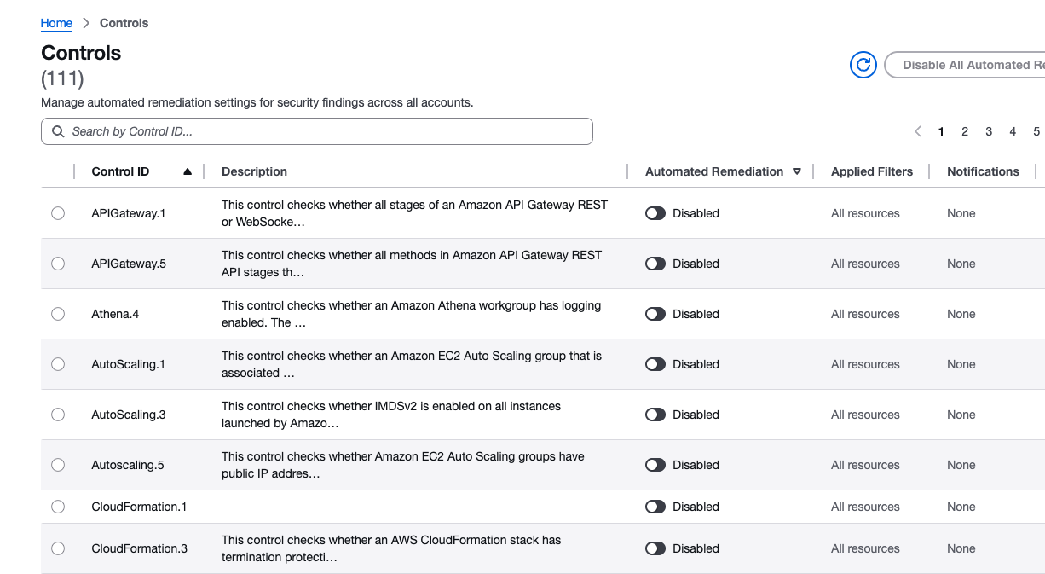Click the Control ID sort arrow
Screen dimensions: 1045x574
[188, 171]
